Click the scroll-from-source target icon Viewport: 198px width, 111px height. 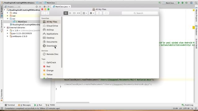[37, 6]
